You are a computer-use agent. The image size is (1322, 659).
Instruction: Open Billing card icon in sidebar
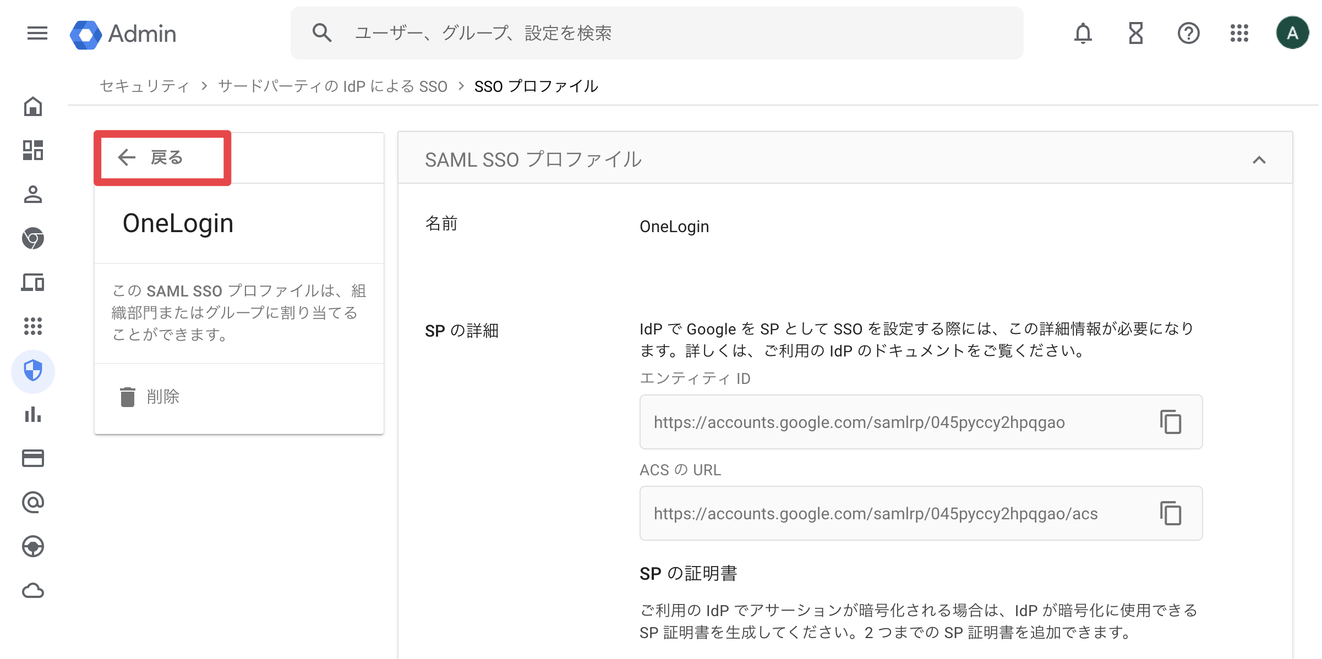click(33, 458)
